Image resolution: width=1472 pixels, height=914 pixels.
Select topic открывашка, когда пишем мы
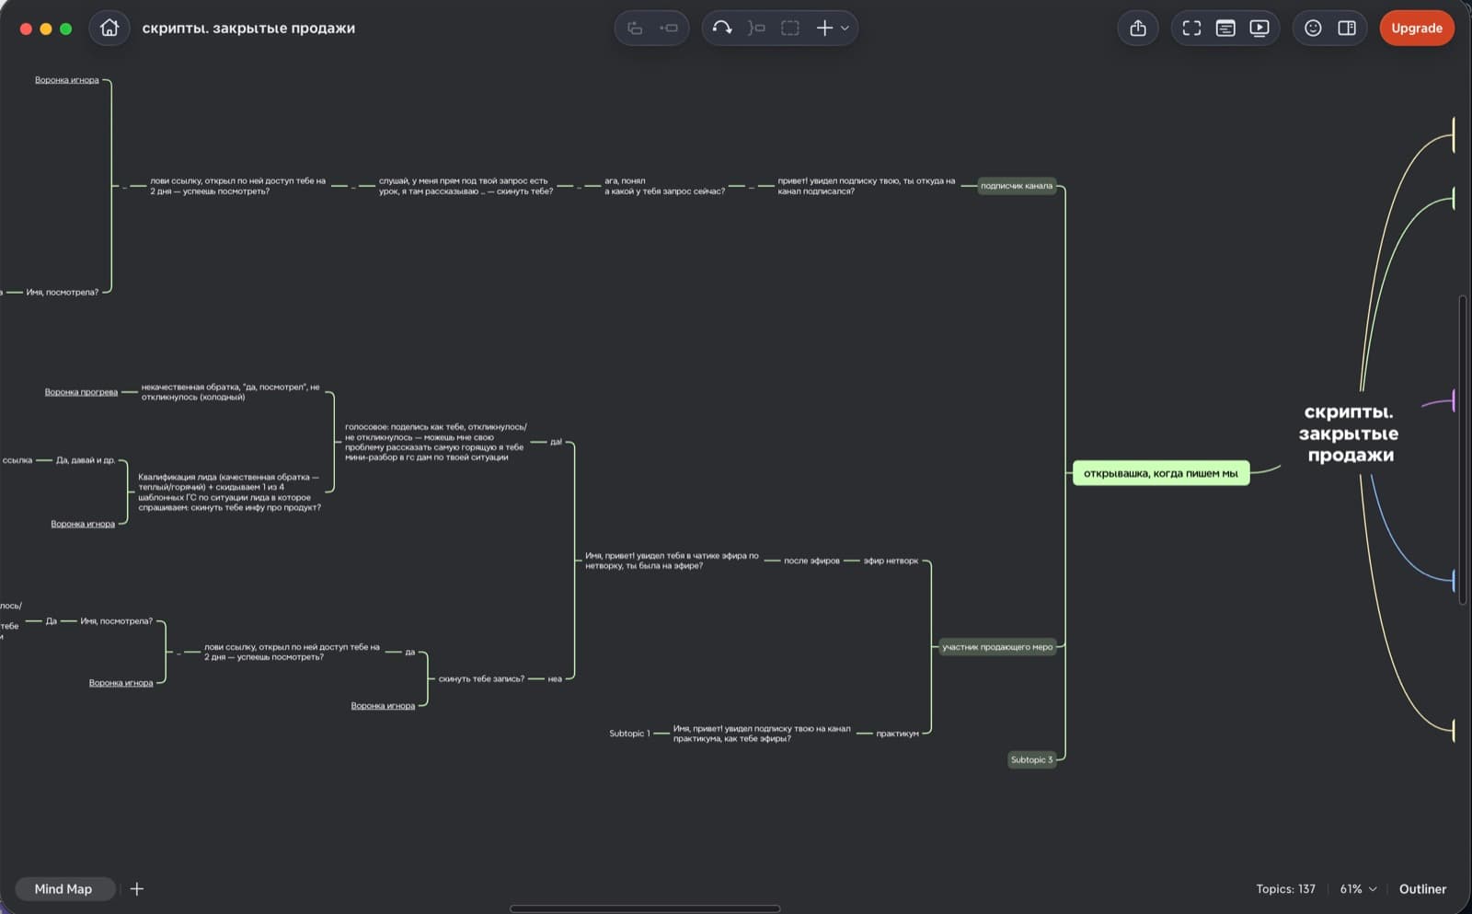pos(1161,473)
